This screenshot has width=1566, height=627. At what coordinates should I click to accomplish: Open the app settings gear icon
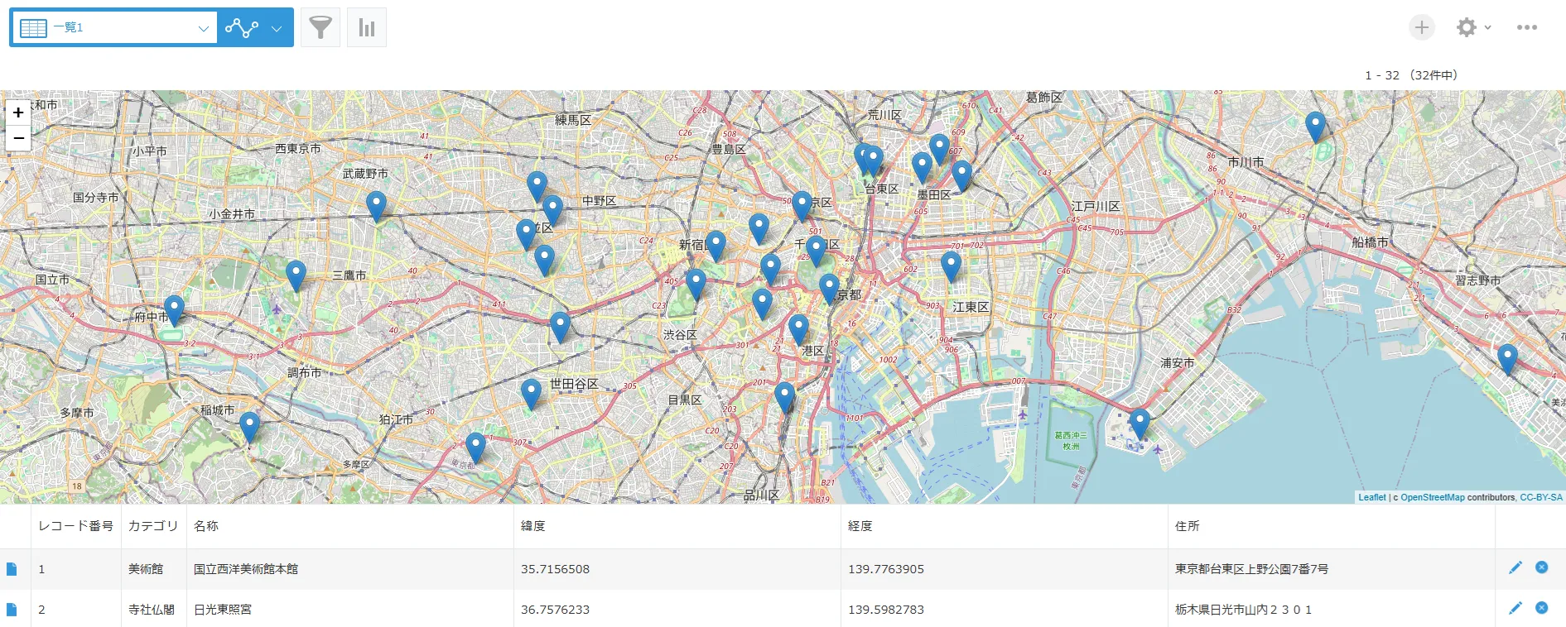[1466, 27]
